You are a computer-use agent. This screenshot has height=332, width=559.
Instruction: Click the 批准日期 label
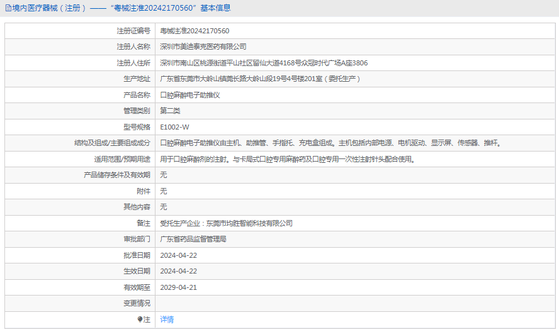tap(137, 255)
